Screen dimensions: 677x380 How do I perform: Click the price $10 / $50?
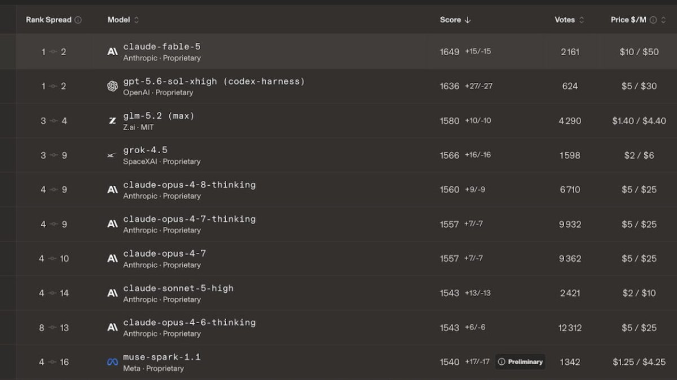[639, 52]
